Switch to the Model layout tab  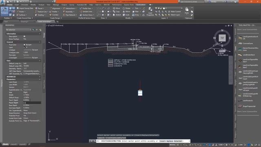coord(5,144)
